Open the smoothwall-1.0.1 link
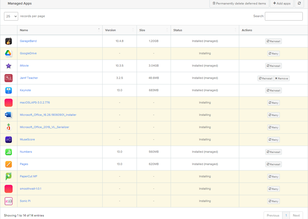Viewport: 308px width, 219px height. point(30,189)
